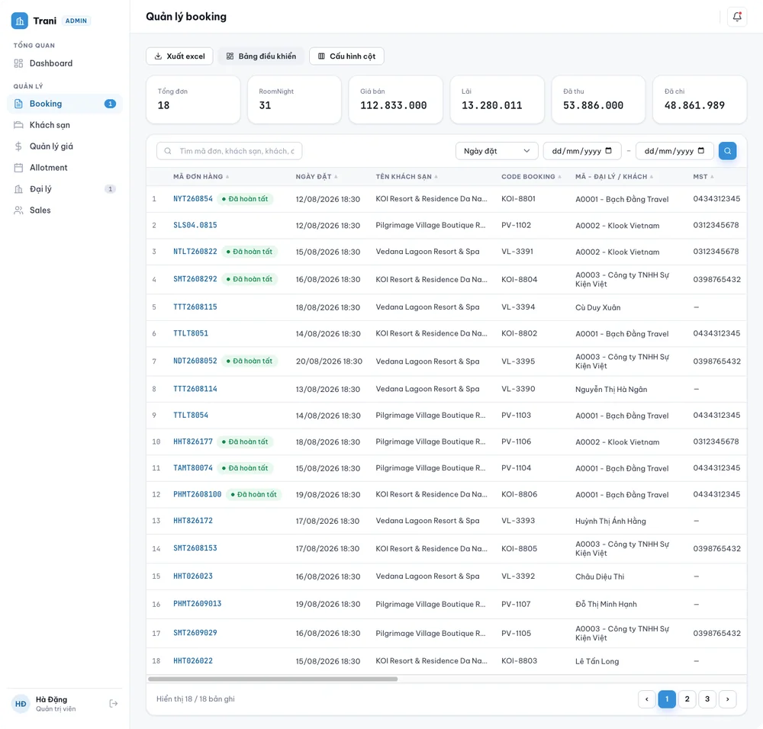Click the logout arrow icon beside Hà Đặng
Viewport: 763px width, 729px height.
click(114, 703)
